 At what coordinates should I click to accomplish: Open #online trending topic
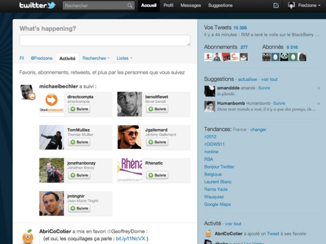pos(211,151)
